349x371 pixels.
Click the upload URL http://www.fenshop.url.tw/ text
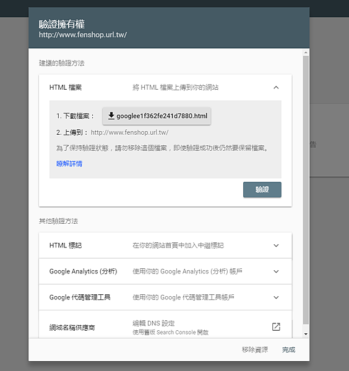pos(129,132)
